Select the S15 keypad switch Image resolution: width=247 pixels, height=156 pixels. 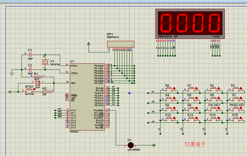point(236,119)
